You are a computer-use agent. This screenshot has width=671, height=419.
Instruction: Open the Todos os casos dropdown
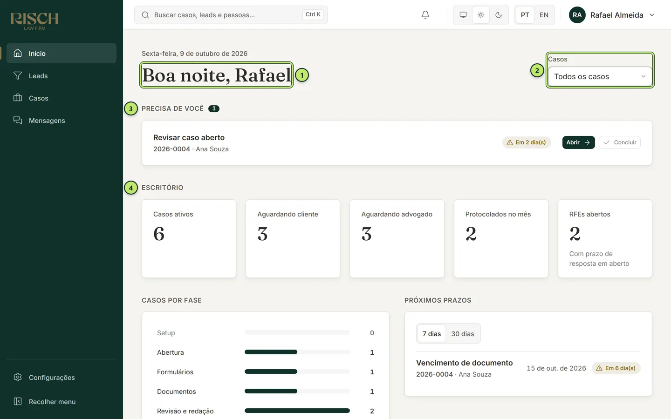tap(600, 76)
